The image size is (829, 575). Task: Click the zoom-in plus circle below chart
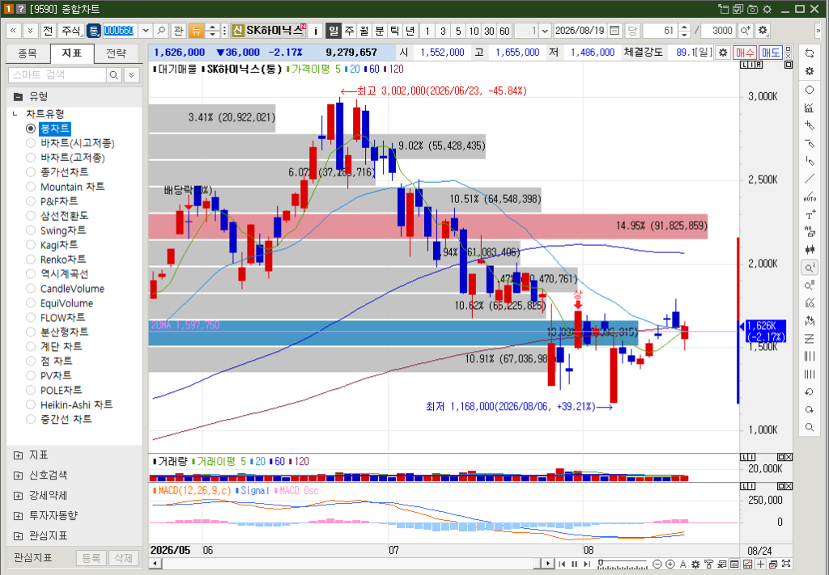click(x=670, y=564)
